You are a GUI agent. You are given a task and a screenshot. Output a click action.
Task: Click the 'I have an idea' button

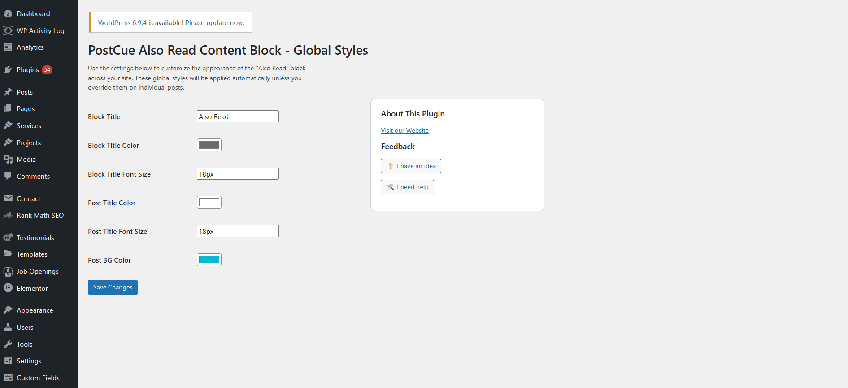411,166
